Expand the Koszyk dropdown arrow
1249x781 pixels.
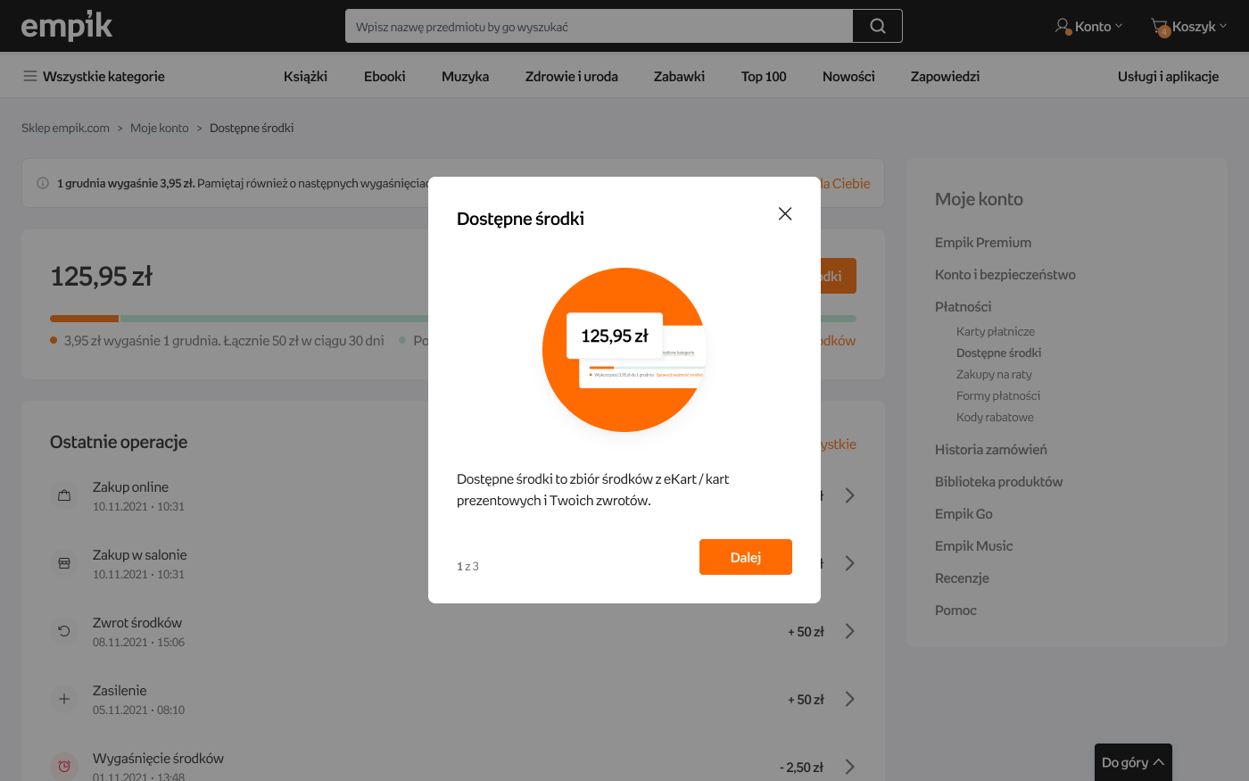pyautogui.click(x=1223, y=26)
